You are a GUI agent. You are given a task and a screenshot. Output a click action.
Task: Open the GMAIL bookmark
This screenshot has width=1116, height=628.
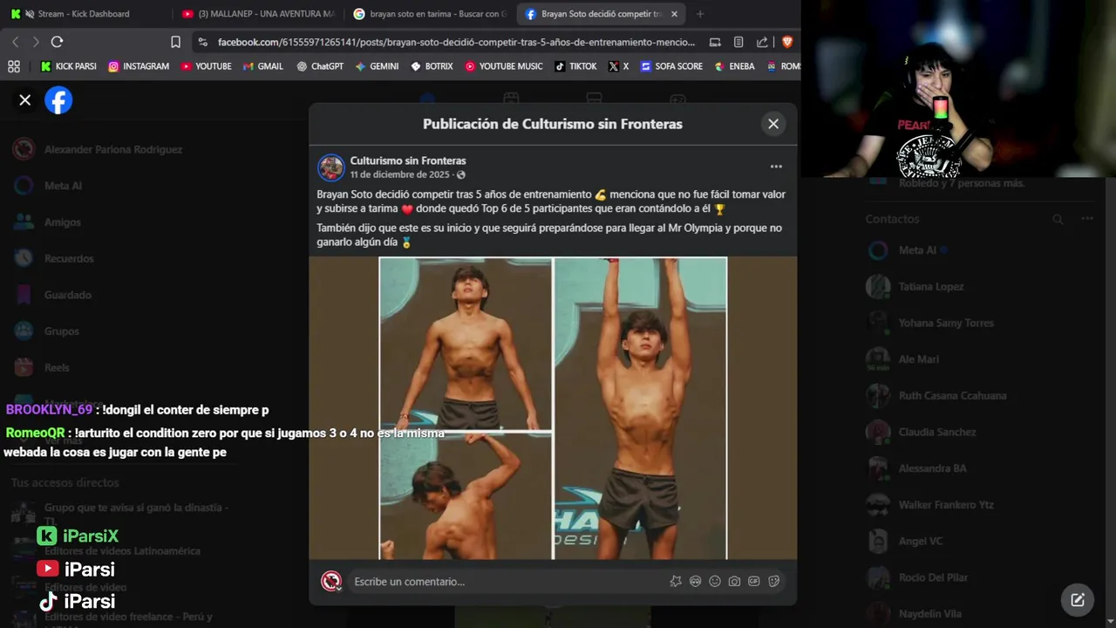[262, 66]
